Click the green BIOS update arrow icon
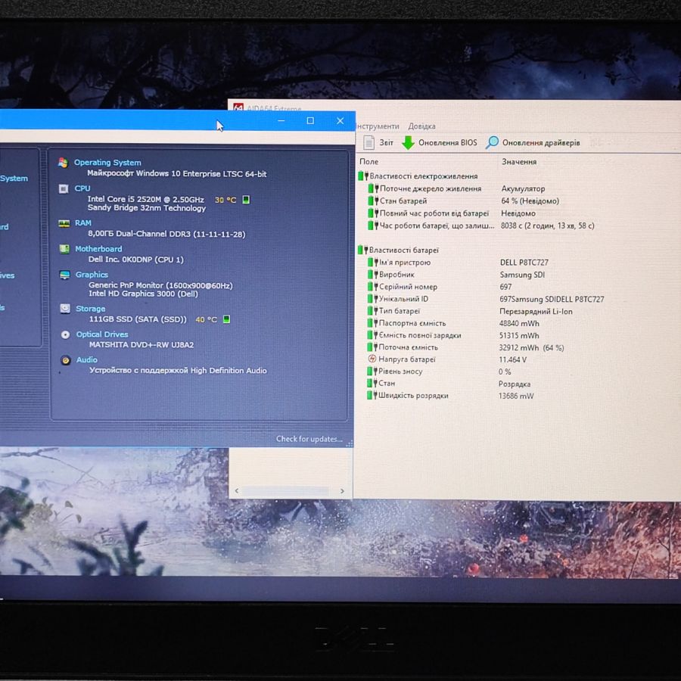Image resolution: width=681 pixels, height=681 pixels. 407,142
